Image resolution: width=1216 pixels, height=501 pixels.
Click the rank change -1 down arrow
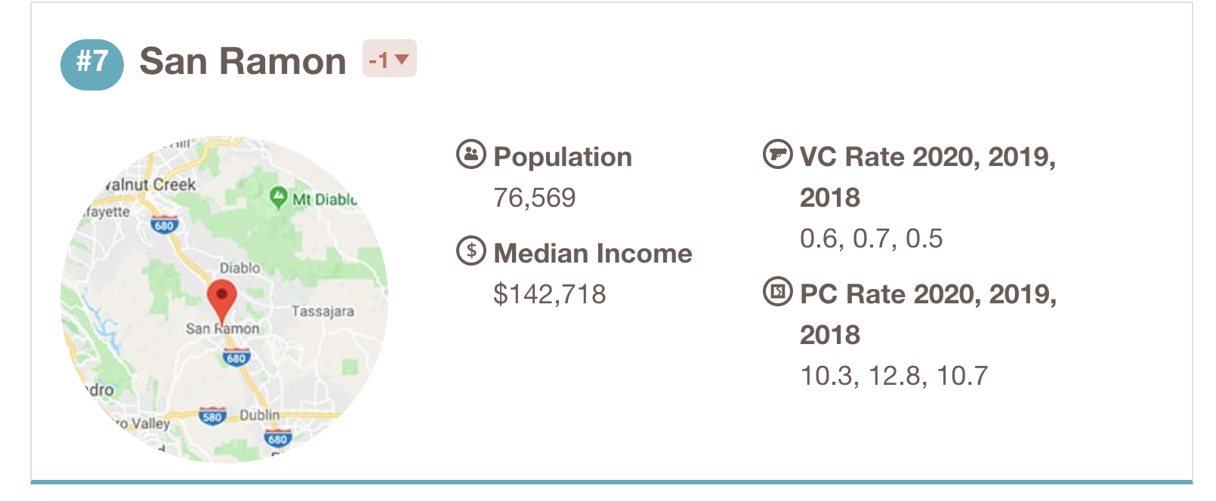[390, 59]
